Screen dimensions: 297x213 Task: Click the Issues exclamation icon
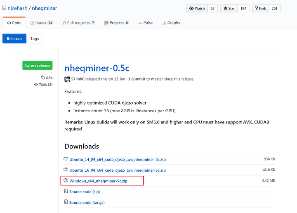click(x=33, y=23)
